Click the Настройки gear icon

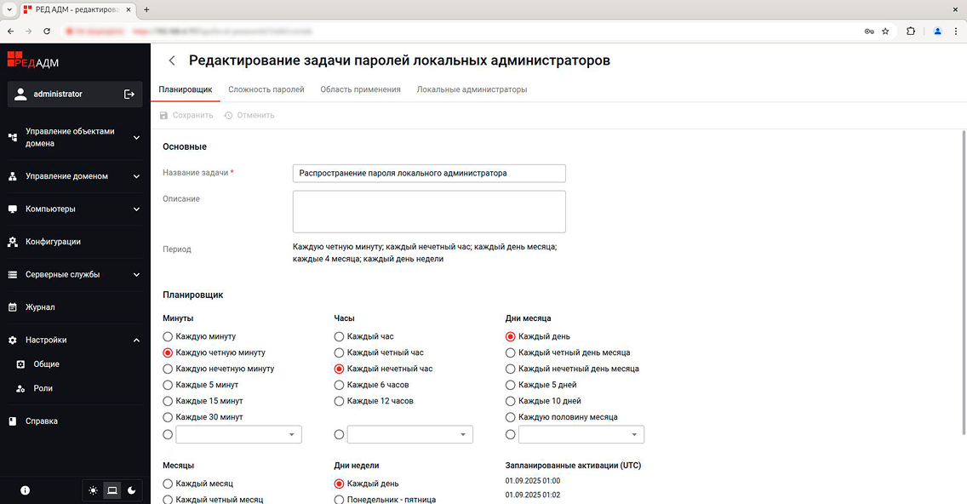(x=12, y=340)
